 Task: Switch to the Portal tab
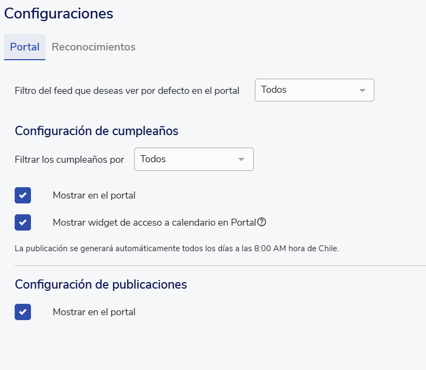tap(24, 47)
